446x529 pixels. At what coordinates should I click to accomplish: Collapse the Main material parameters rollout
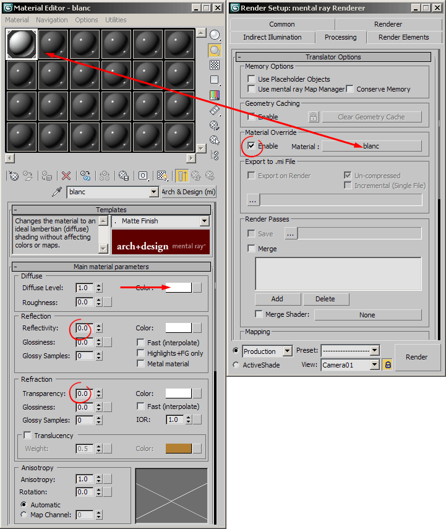(15, 267)
